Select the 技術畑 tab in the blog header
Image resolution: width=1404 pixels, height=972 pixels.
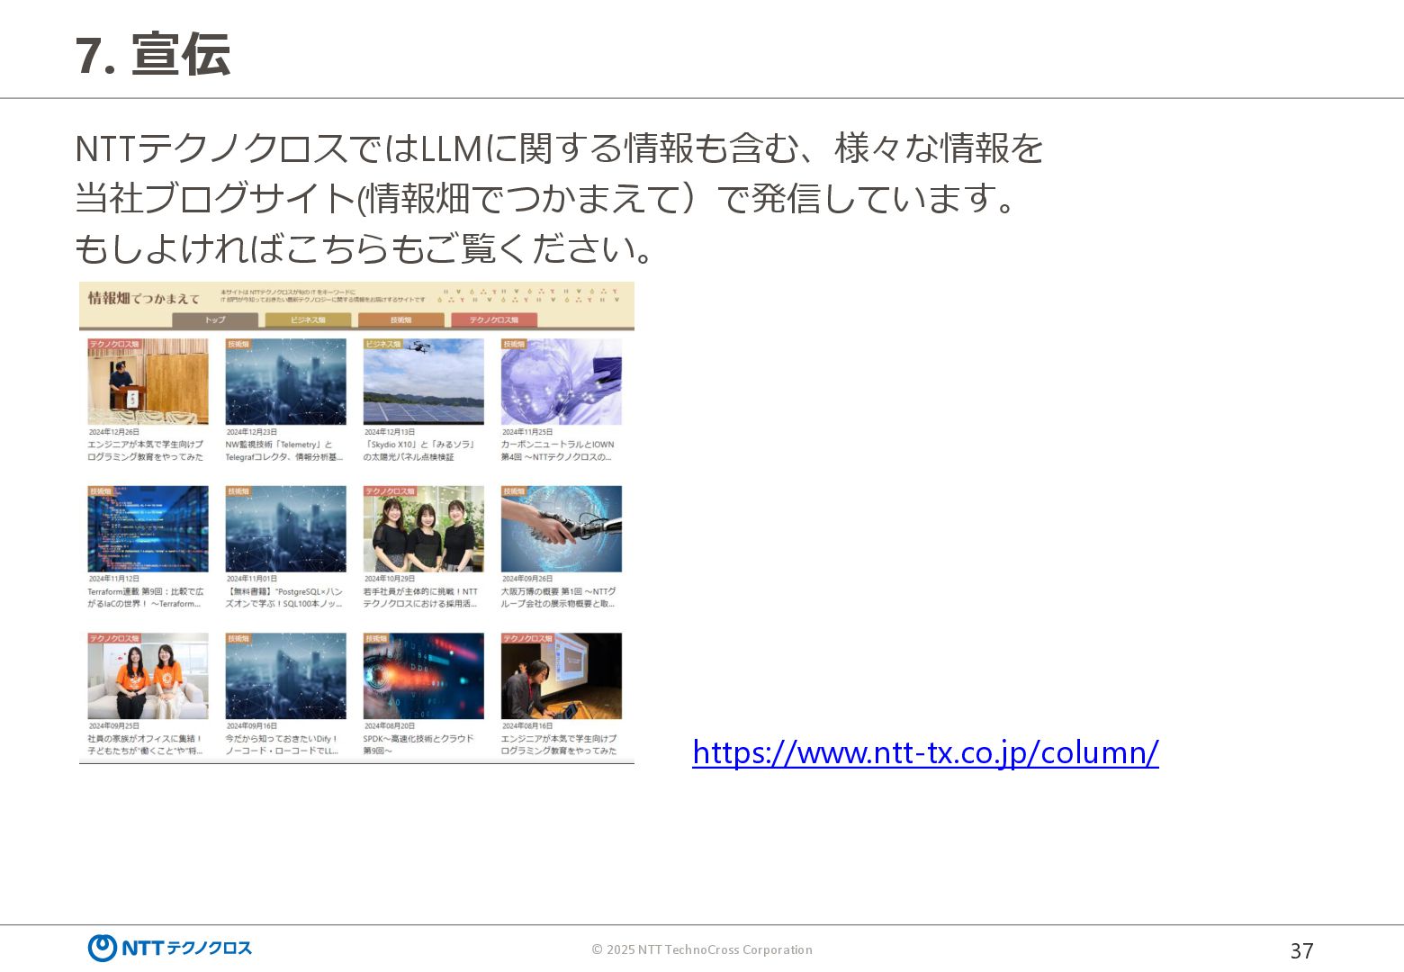point(400,319)
